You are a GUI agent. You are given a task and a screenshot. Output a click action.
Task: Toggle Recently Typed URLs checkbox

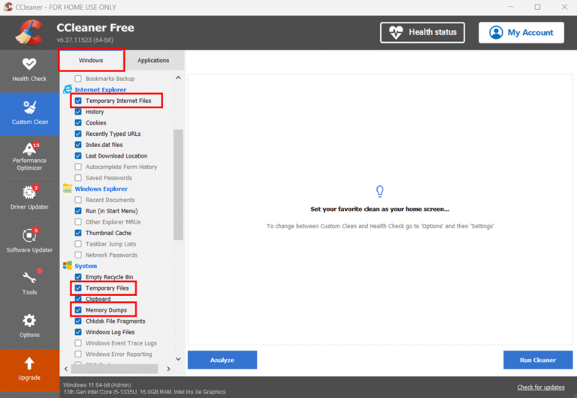(x=78, y=134)
